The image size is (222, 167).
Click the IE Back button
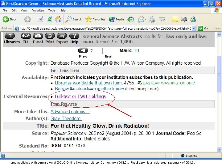pos(10,19)
